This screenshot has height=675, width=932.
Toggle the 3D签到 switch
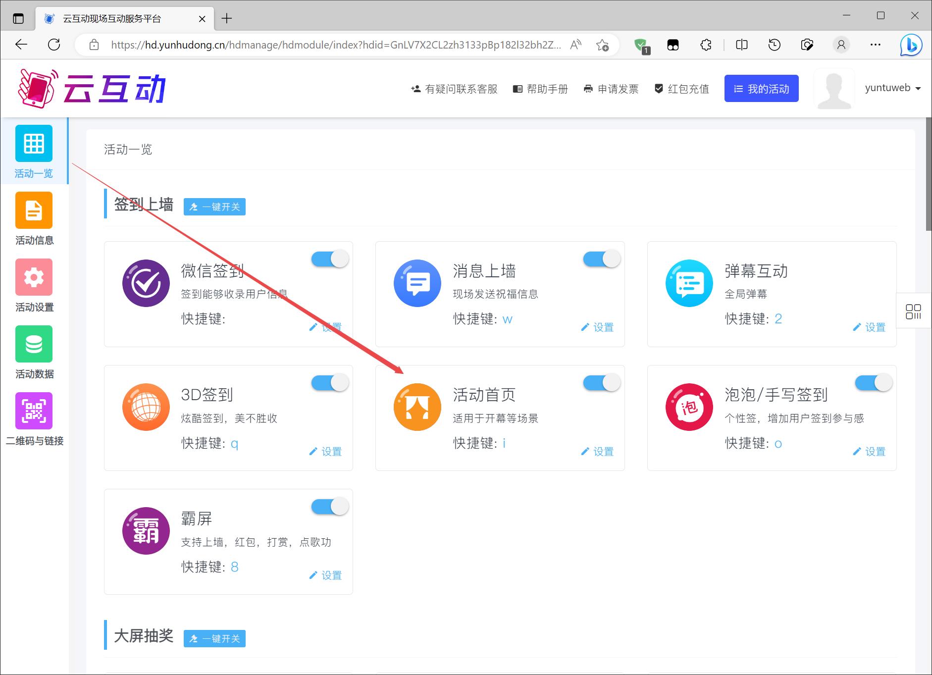tap(330, 382)
